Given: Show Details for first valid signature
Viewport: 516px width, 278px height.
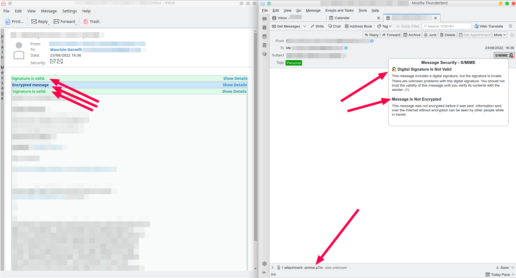Looking at the screenshot, I should click(235, 78).
